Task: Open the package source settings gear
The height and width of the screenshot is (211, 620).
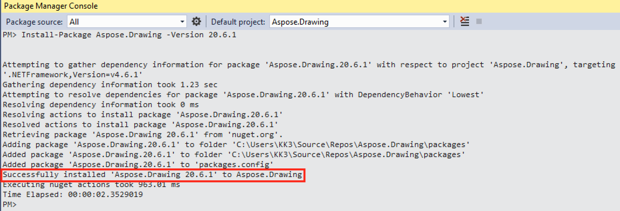Action: 196,22
